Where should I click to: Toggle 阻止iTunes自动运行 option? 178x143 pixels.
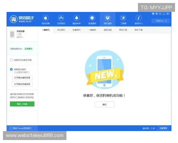point(11,128)
